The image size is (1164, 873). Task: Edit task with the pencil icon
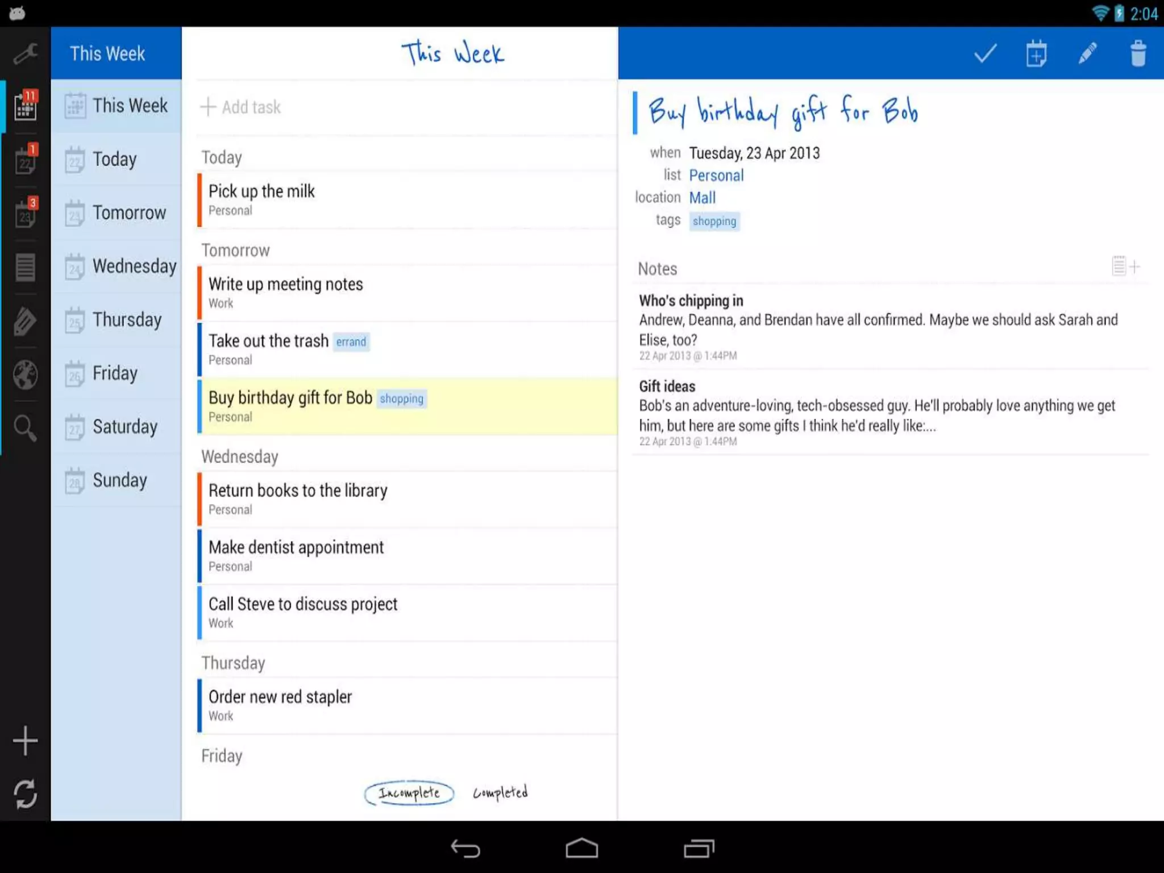pos(1087,54)
